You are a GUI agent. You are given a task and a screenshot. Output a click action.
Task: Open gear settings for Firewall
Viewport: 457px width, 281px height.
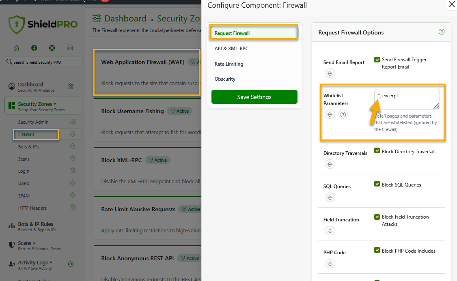tap(73, 134)
